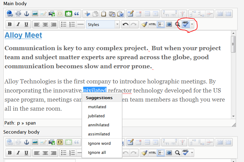Click the 'Alloy Meet' heading link
Image resolution: width=244 pixels, height=162 pixels.
[23, 35]
